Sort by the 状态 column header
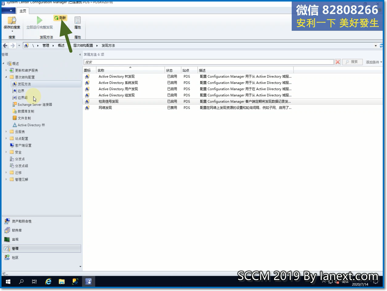This screenshot has height=291, width=387. click(173, 70)
